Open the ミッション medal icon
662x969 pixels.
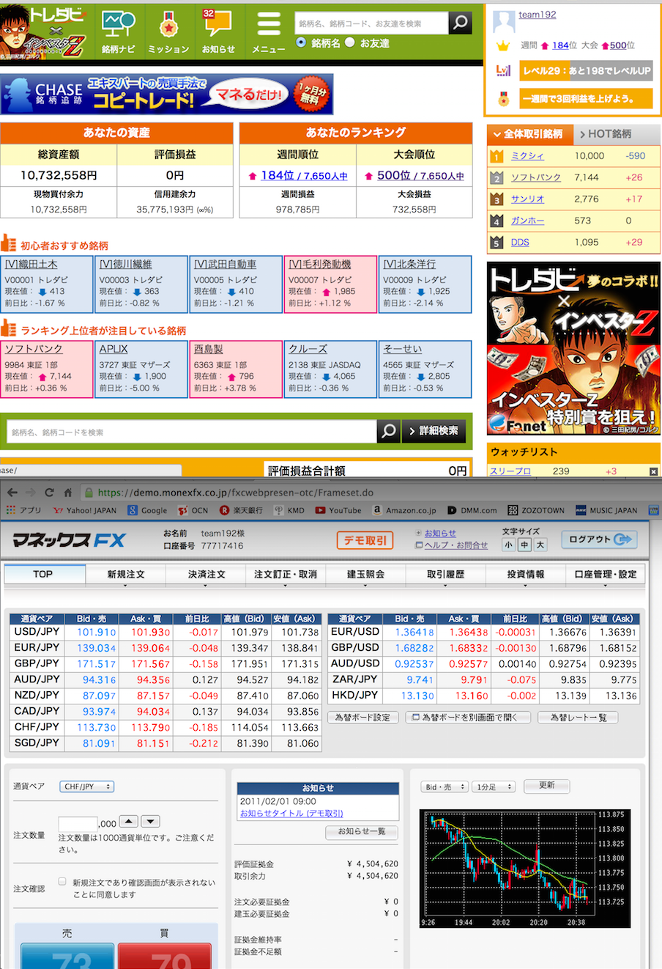pyautogui.click(x=168, y=31)
